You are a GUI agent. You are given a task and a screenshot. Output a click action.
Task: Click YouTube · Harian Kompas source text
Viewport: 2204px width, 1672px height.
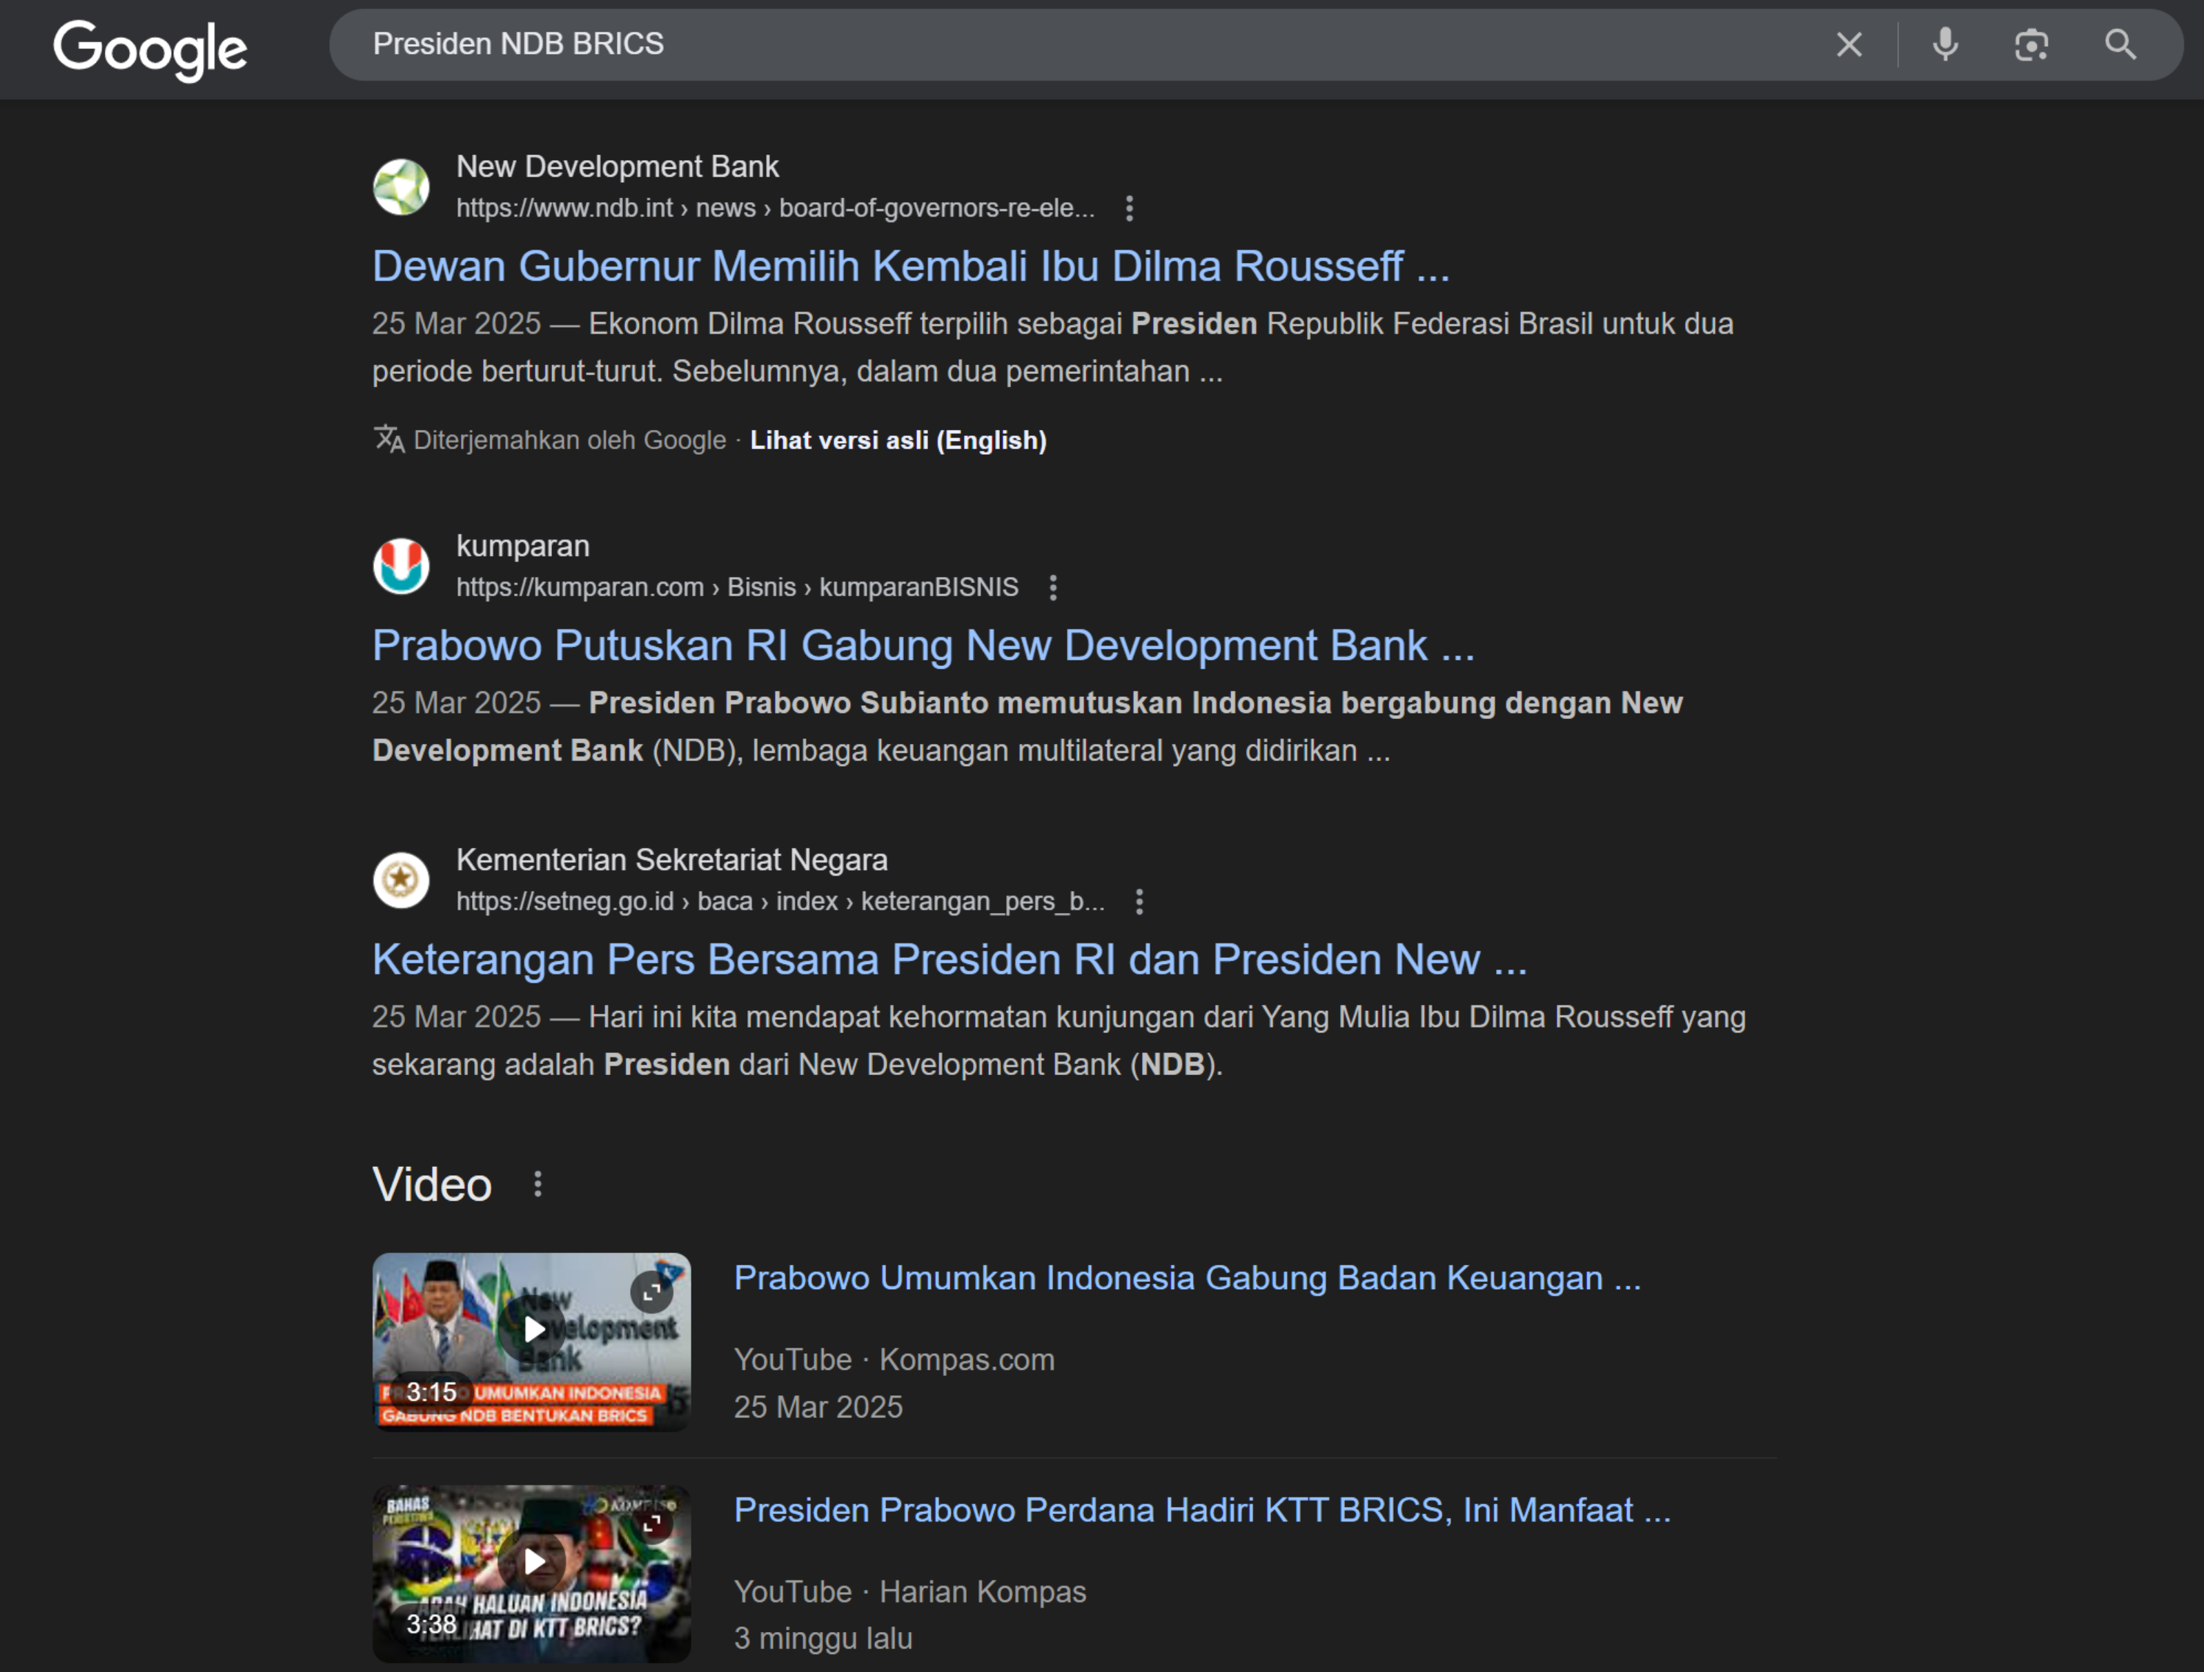[909, 1592]
